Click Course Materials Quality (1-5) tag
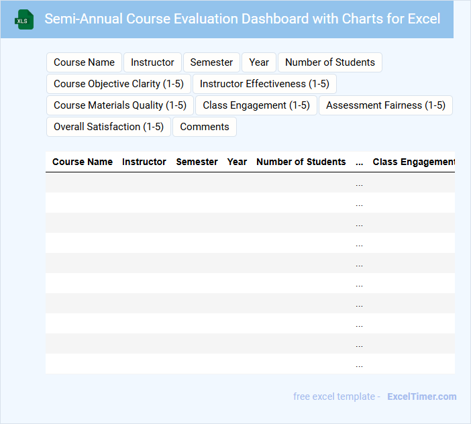471x424 pixels. 120,105
